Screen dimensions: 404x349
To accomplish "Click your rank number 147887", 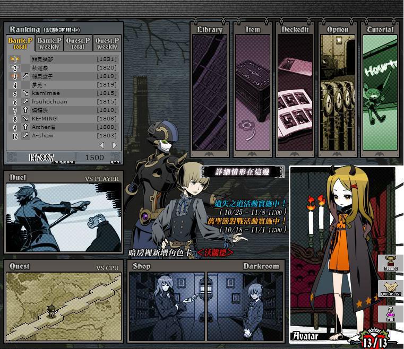I will coord(41,158).
